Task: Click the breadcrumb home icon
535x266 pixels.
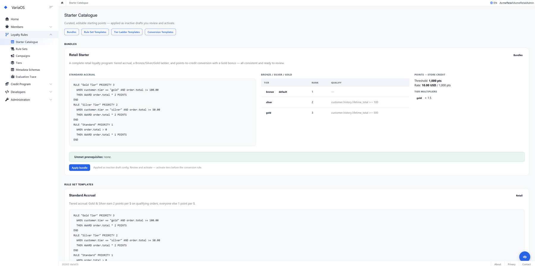Action: (62, 3)
